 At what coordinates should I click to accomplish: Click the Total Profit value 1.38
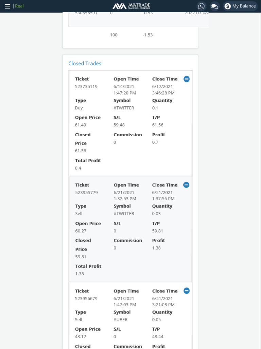coord(80,274)
